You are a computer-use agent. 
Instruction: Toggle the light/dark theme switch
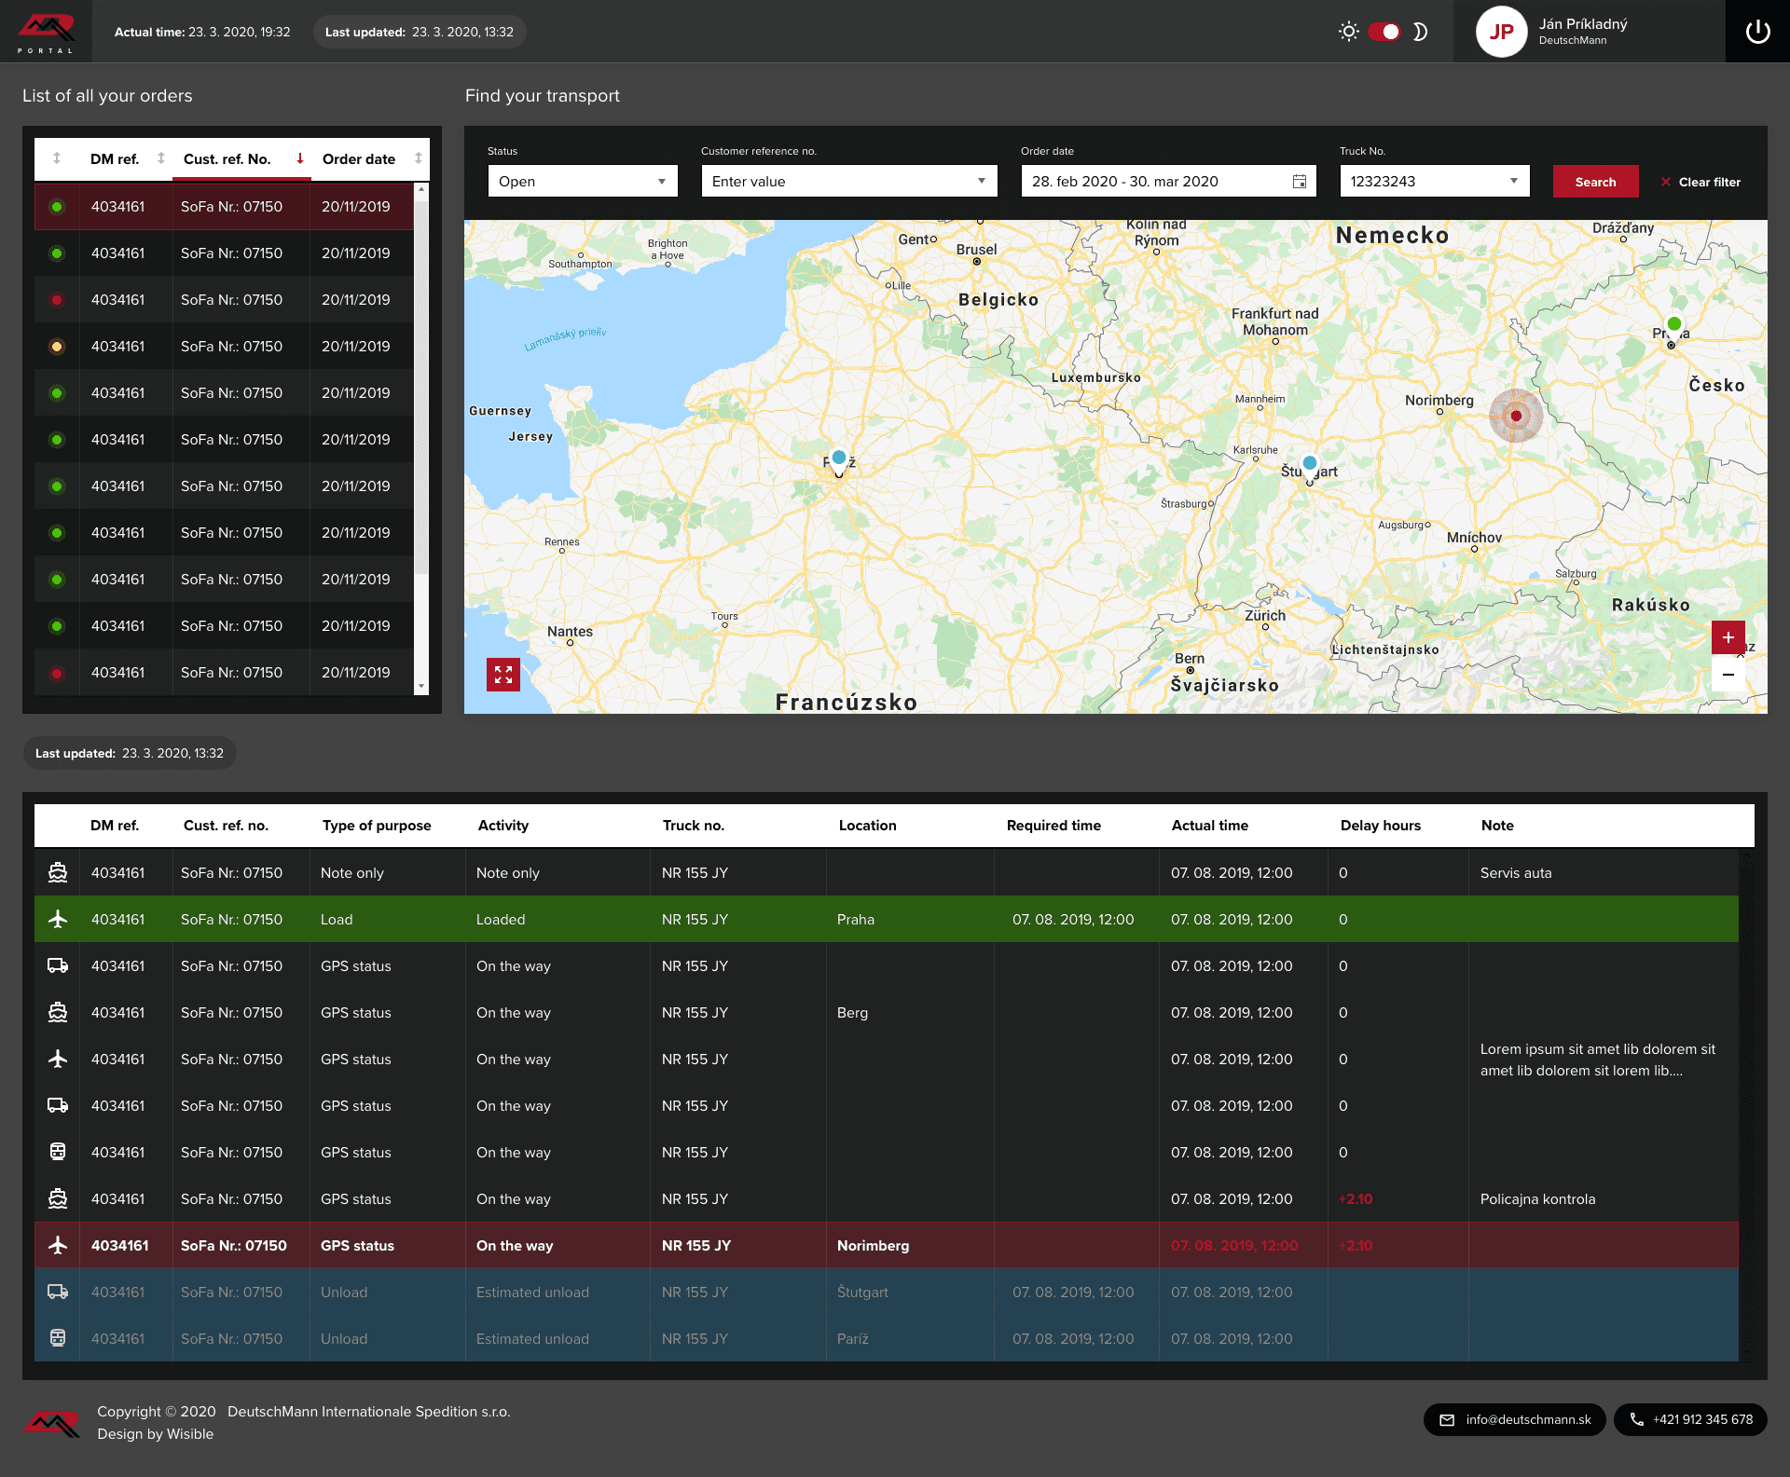click(1384, 32)
